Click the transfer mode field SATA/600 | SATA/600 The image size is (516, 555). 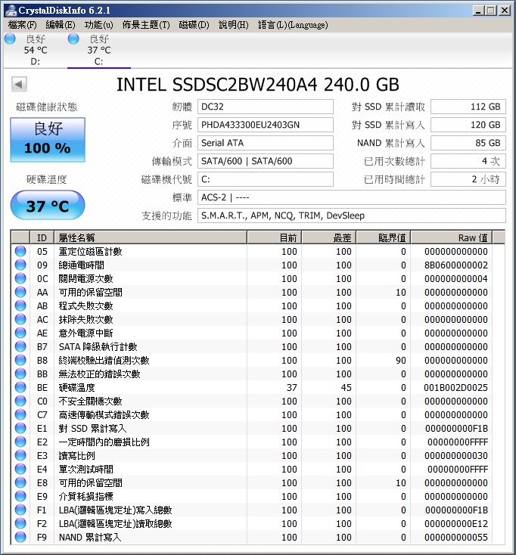(266, 161)
